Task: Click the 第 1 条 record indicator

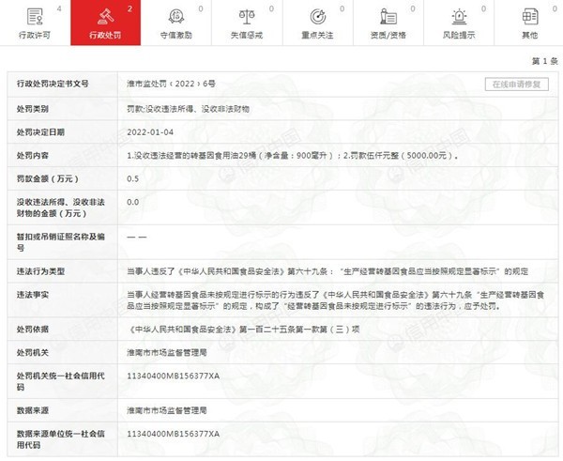Action: (544, 61)
